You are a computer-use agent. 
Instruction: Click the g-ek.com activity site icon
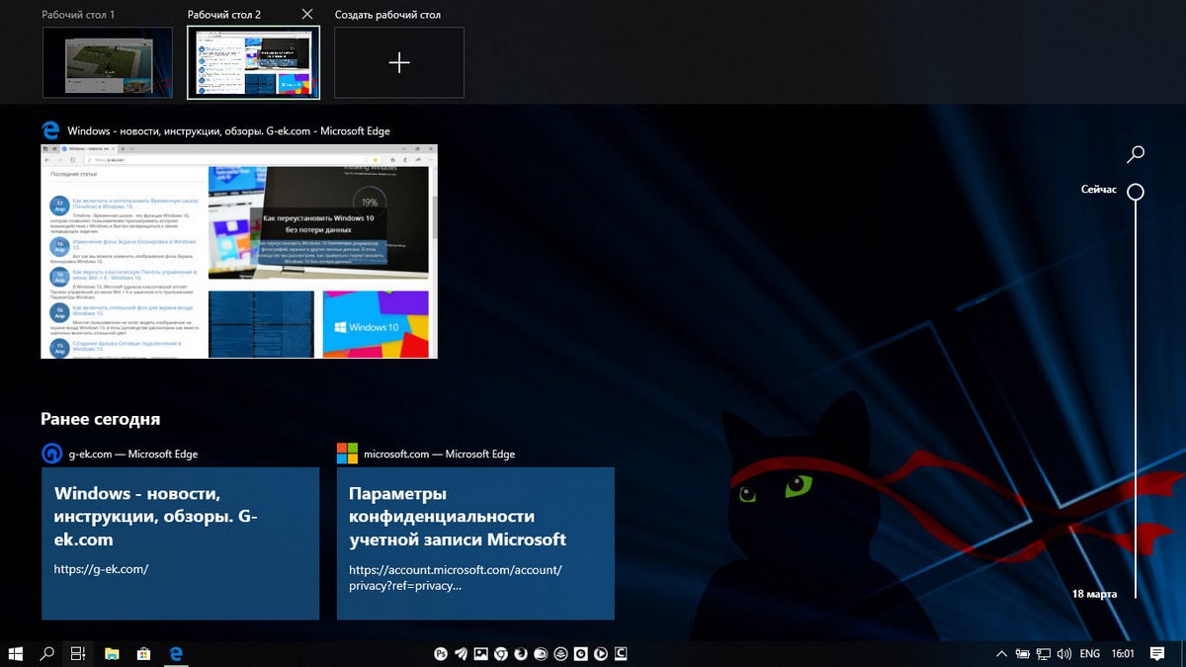pos(50,453)
